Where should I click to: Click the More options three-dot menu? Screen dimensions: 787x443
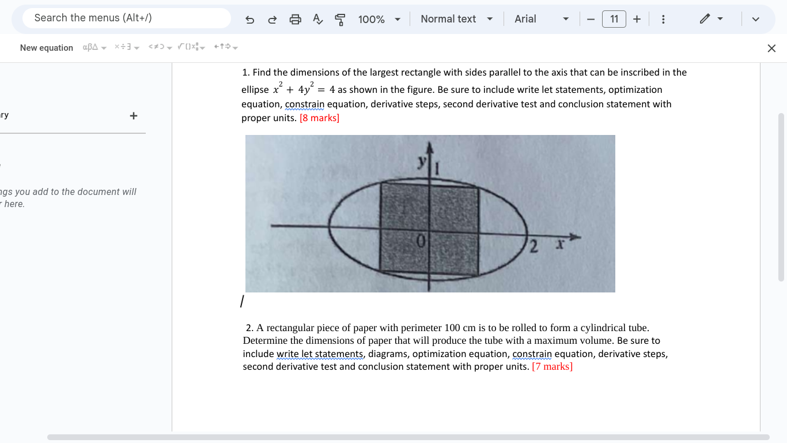663,19
